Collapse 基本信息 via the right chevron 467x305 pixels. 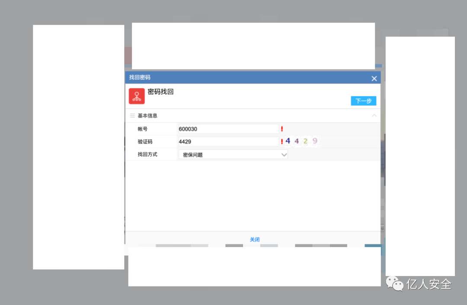(x=374, y=116)
